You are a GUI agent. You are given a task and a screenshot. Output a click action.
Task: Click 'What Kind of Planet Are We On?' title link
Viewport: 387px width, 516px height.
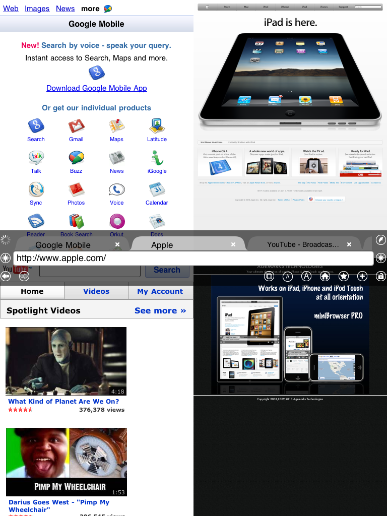tap(63, 402)
